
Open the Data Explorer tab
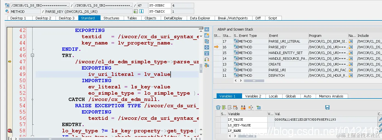point(200,18)
